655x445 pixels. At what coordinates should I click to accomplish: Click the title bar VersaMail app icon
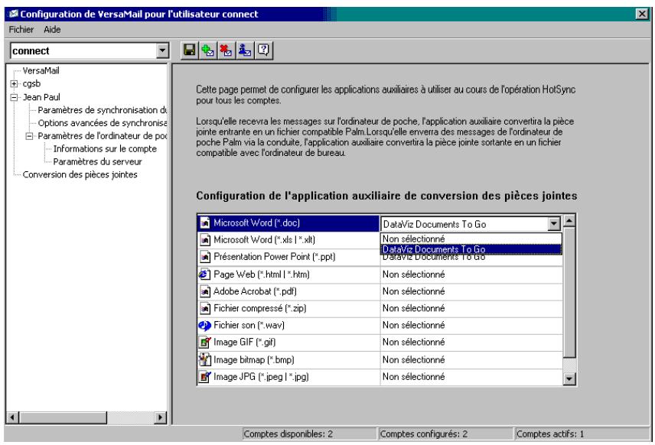point(14,14)
